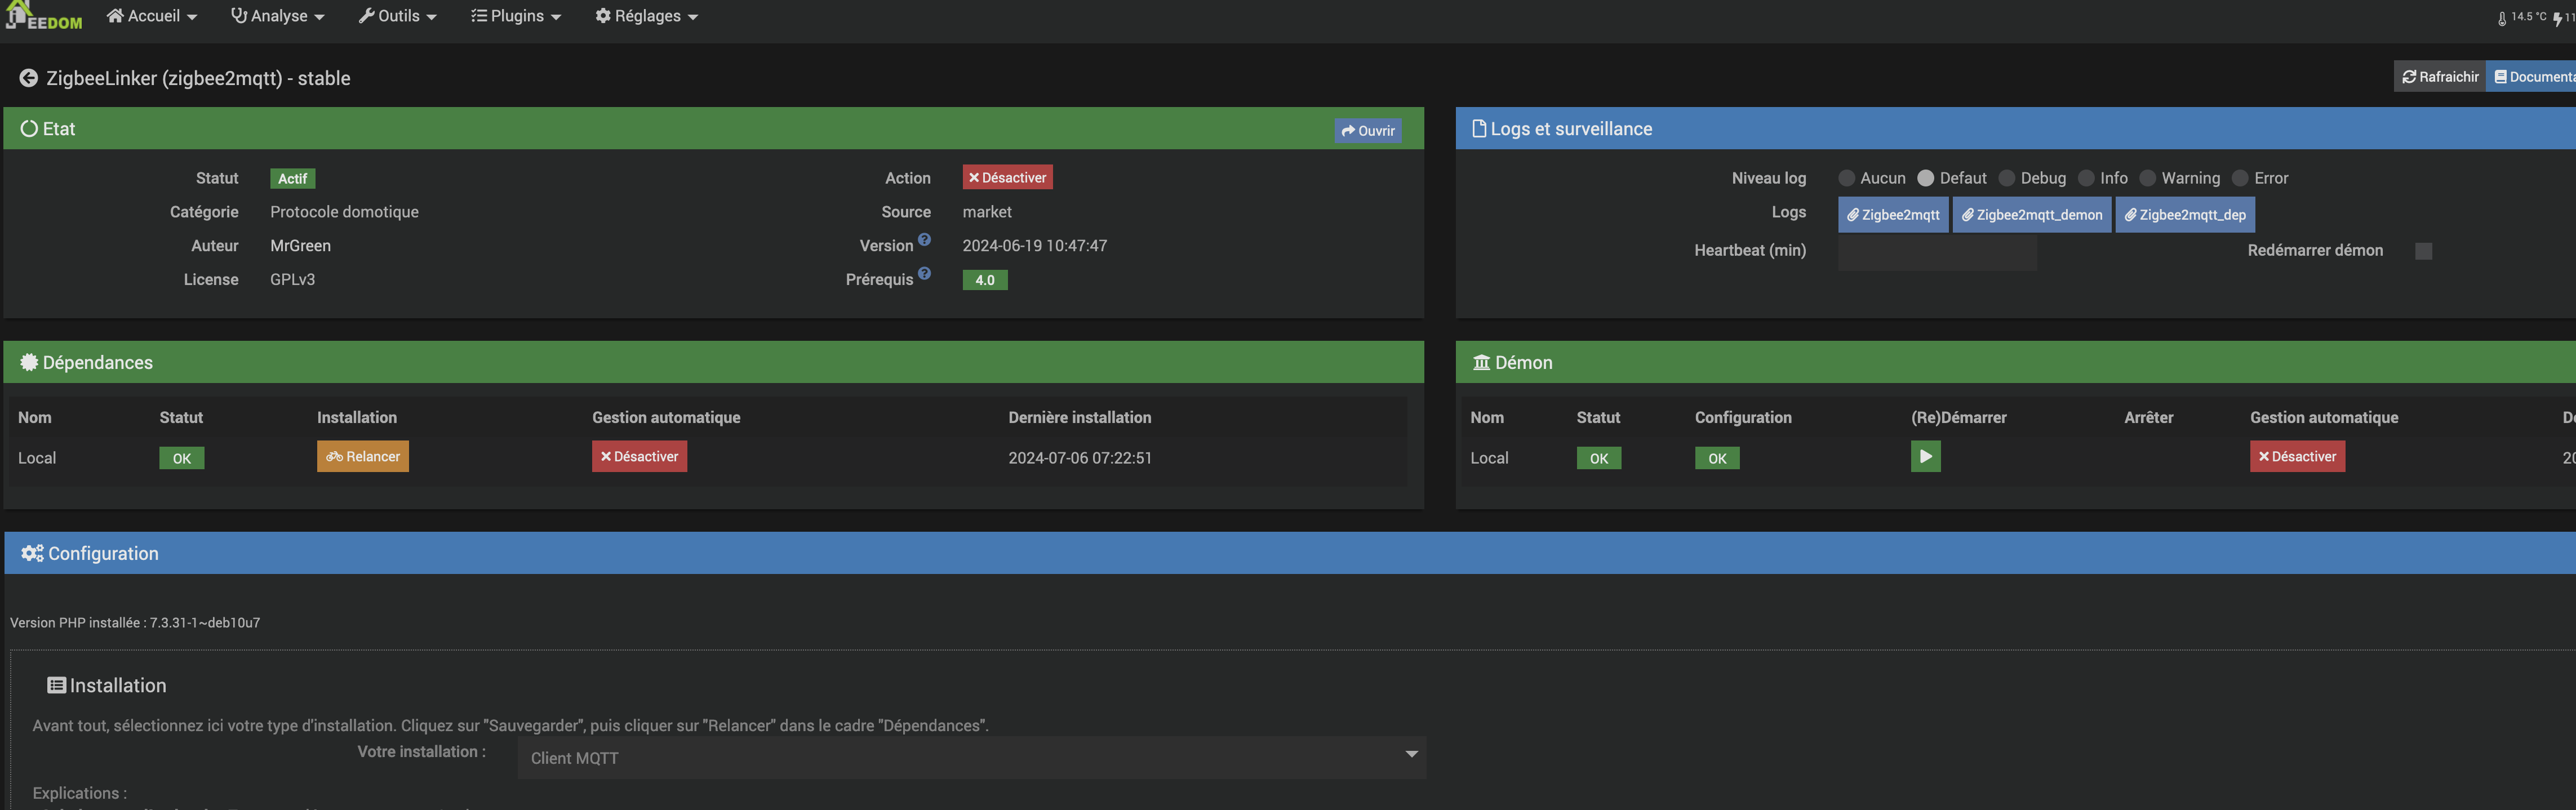The height and width of the screenshot is (810, 2576).
Task: Select Aucun log level radio
Action: click(1846, 178)
